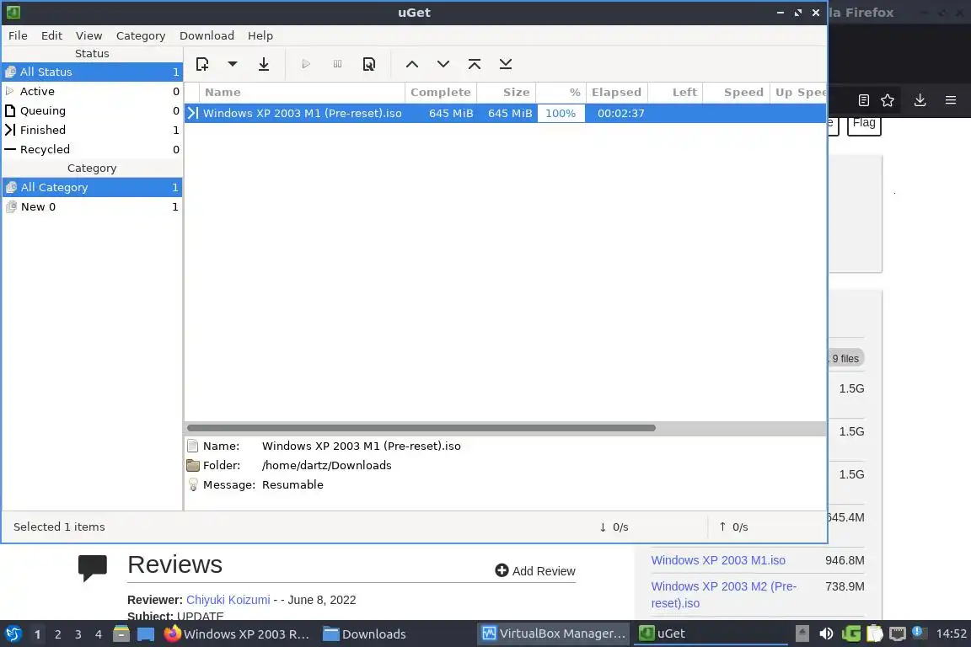Open the Edit menu
The width and height of the screenshot is (971, 647).
point(51,36)
